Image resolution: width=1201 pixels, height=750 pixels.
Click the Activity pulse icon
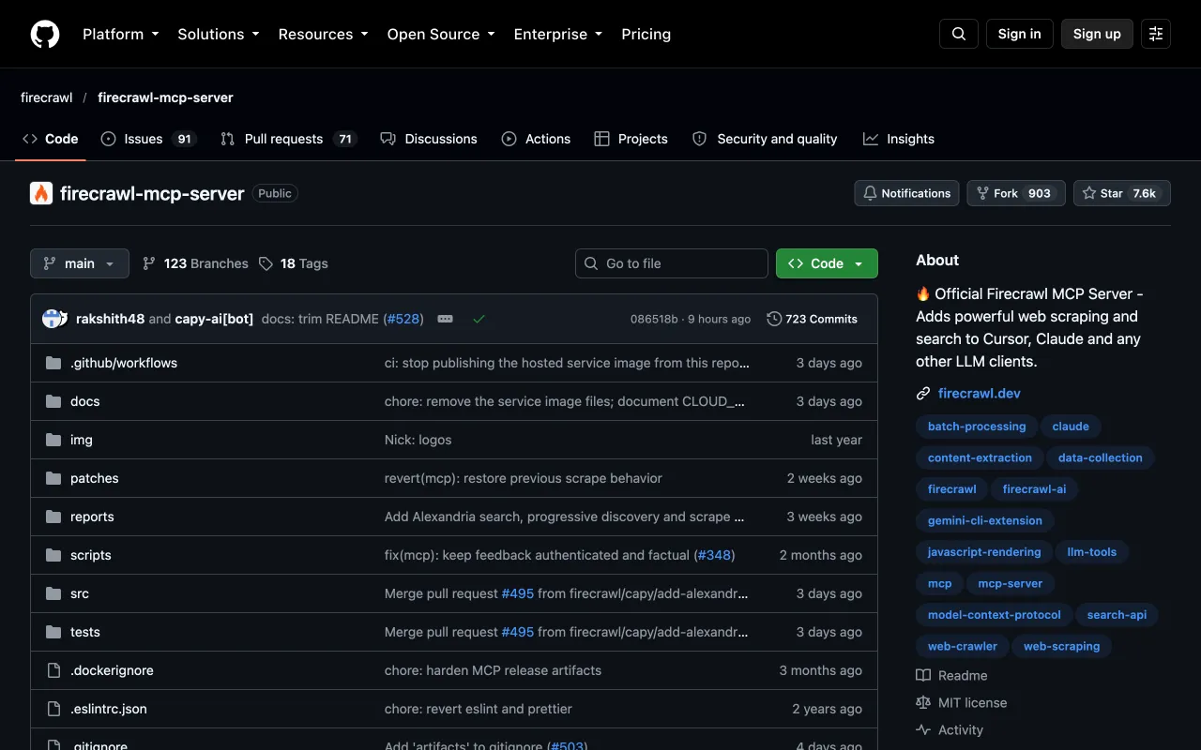pyautogui.click(x=923, y=729)
